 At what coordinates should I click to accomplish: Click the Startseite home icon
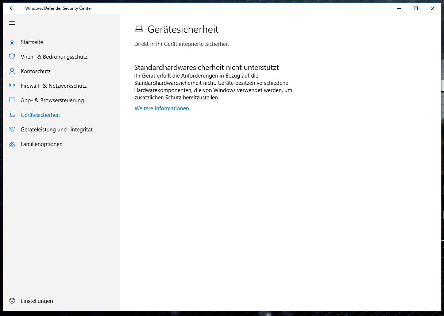[12, 42]
